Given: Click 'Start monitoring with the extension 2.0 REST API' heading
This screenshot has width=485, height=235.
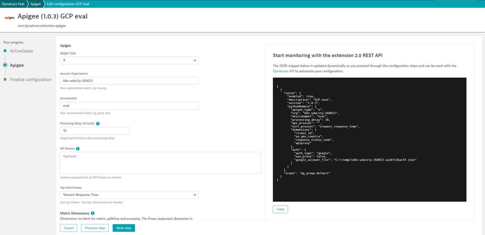Looking at the screenshot, I should pos(328,55).
